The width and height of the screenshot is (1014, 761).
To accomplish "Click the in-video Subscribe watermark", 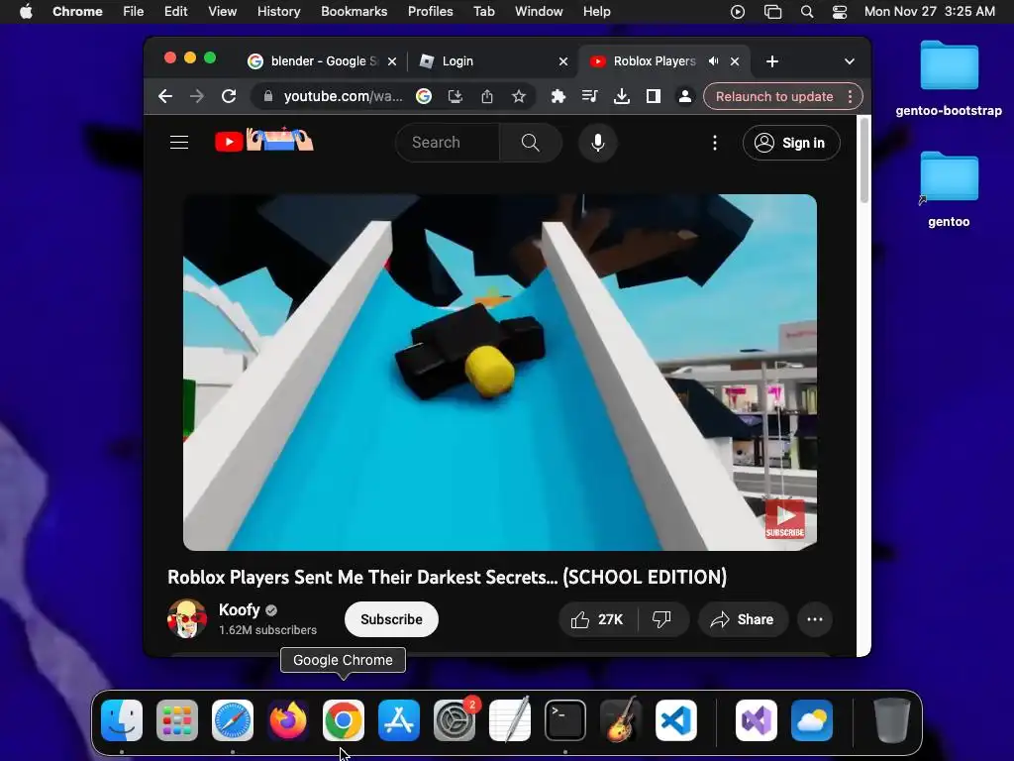I will coord(785,519).
